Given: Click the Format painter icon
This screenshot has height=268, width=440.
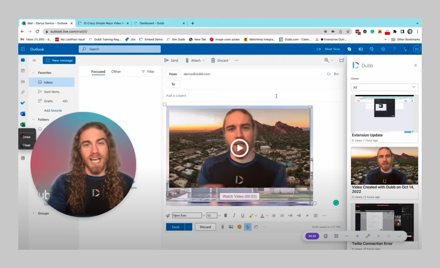Looking at the screenshot, I should click(168, 215).
